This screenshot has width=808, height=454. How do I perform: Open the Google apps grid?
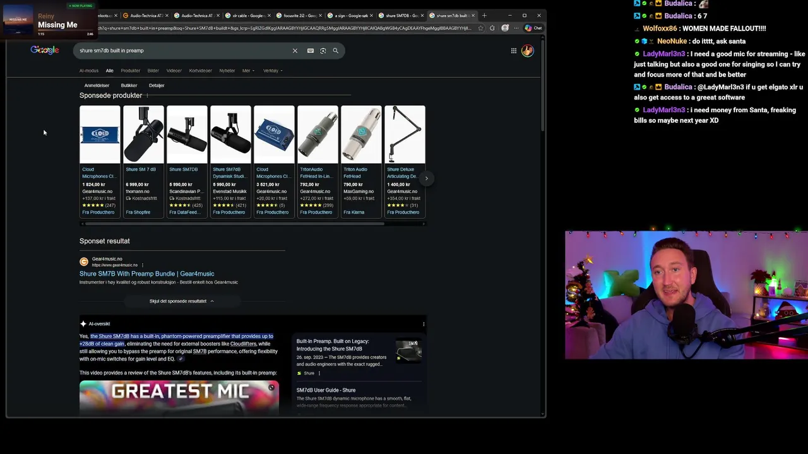(x=514, y=50)
